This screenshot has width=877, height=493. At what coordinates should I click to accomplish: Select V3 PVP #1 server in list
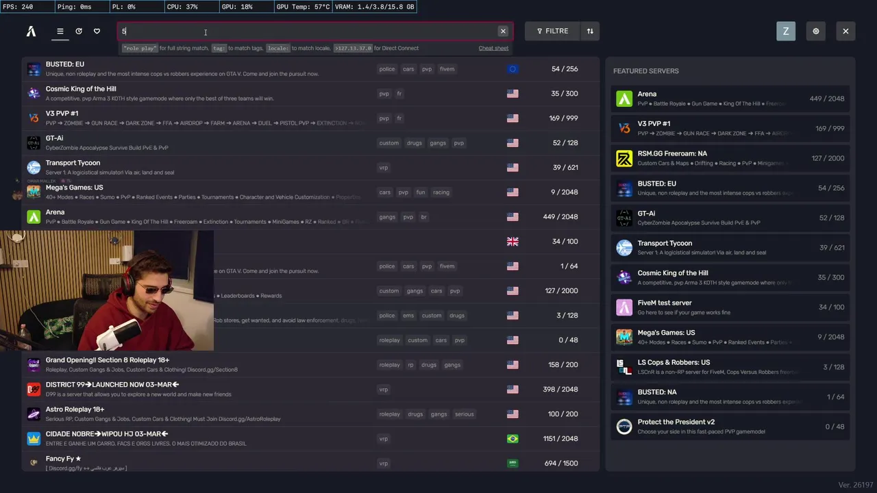pyautogui.click(x=310, y=118)
